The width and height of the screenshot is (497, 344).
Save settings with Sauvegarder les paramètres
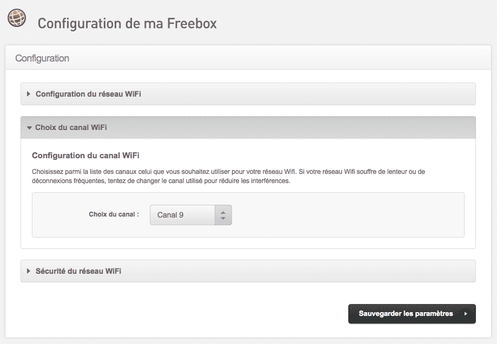pos(406,314)
